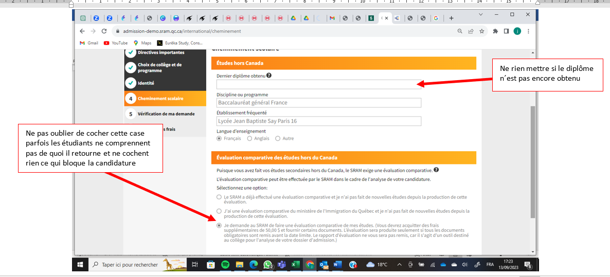Open the YouTube bookmark

point(116,43)
